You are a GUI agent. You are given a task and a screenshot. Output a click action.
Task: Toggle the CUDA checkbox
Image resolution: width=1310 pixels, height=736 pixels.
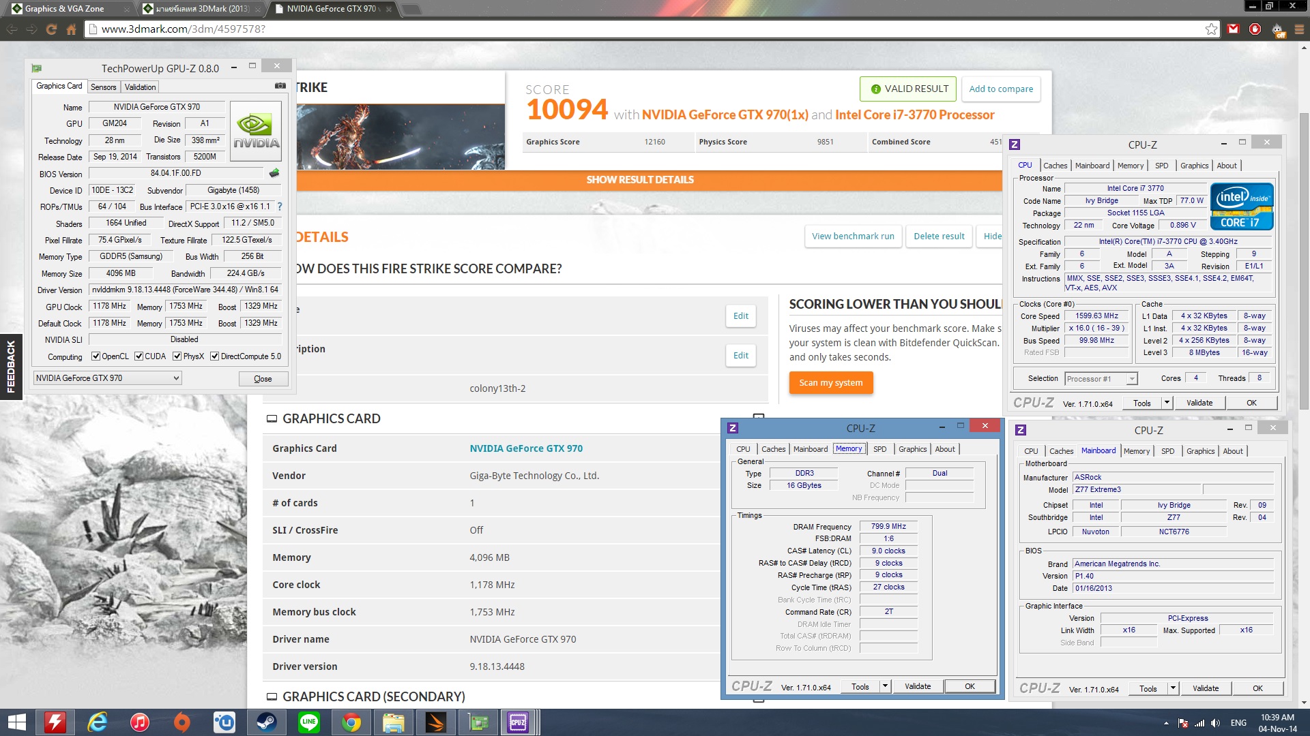[x=139, y=356]
